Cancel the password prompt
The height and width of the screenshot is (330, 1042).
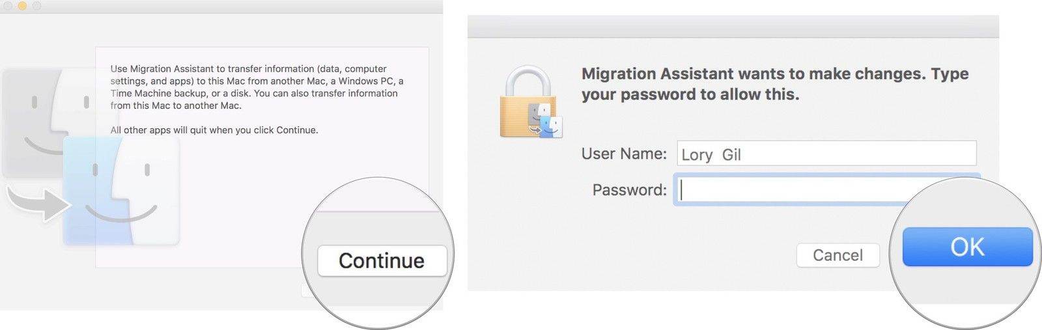(838, 255)
